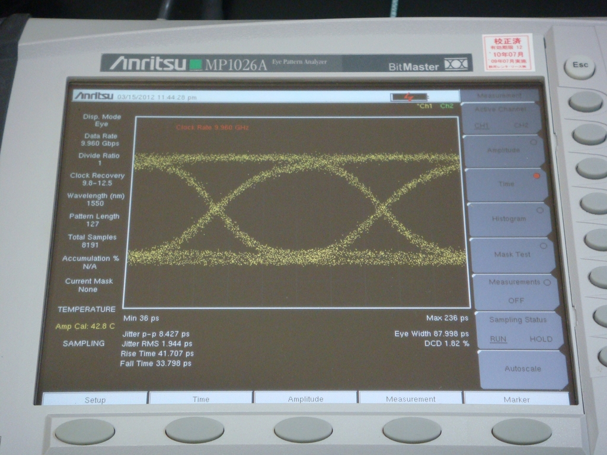The width and height of the screenshot is (607, 455).
Task: Click the 03/15/2012 date and time stamp
Action: click(x=156, y=97)
